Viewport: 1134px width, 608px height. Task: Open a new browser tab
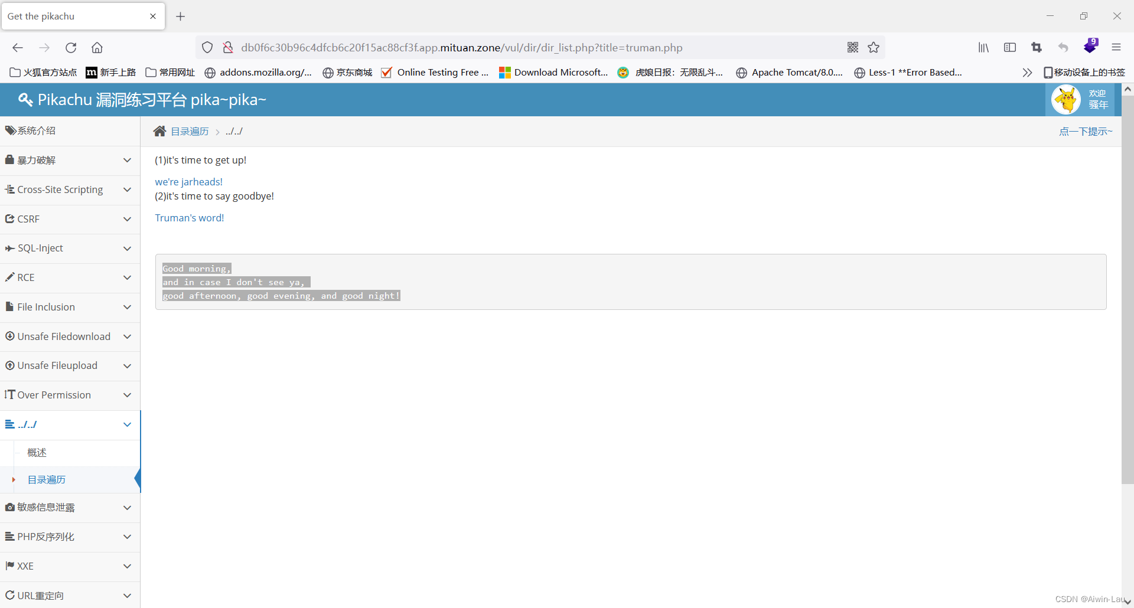pyautogui.click(x=181, y=17)
